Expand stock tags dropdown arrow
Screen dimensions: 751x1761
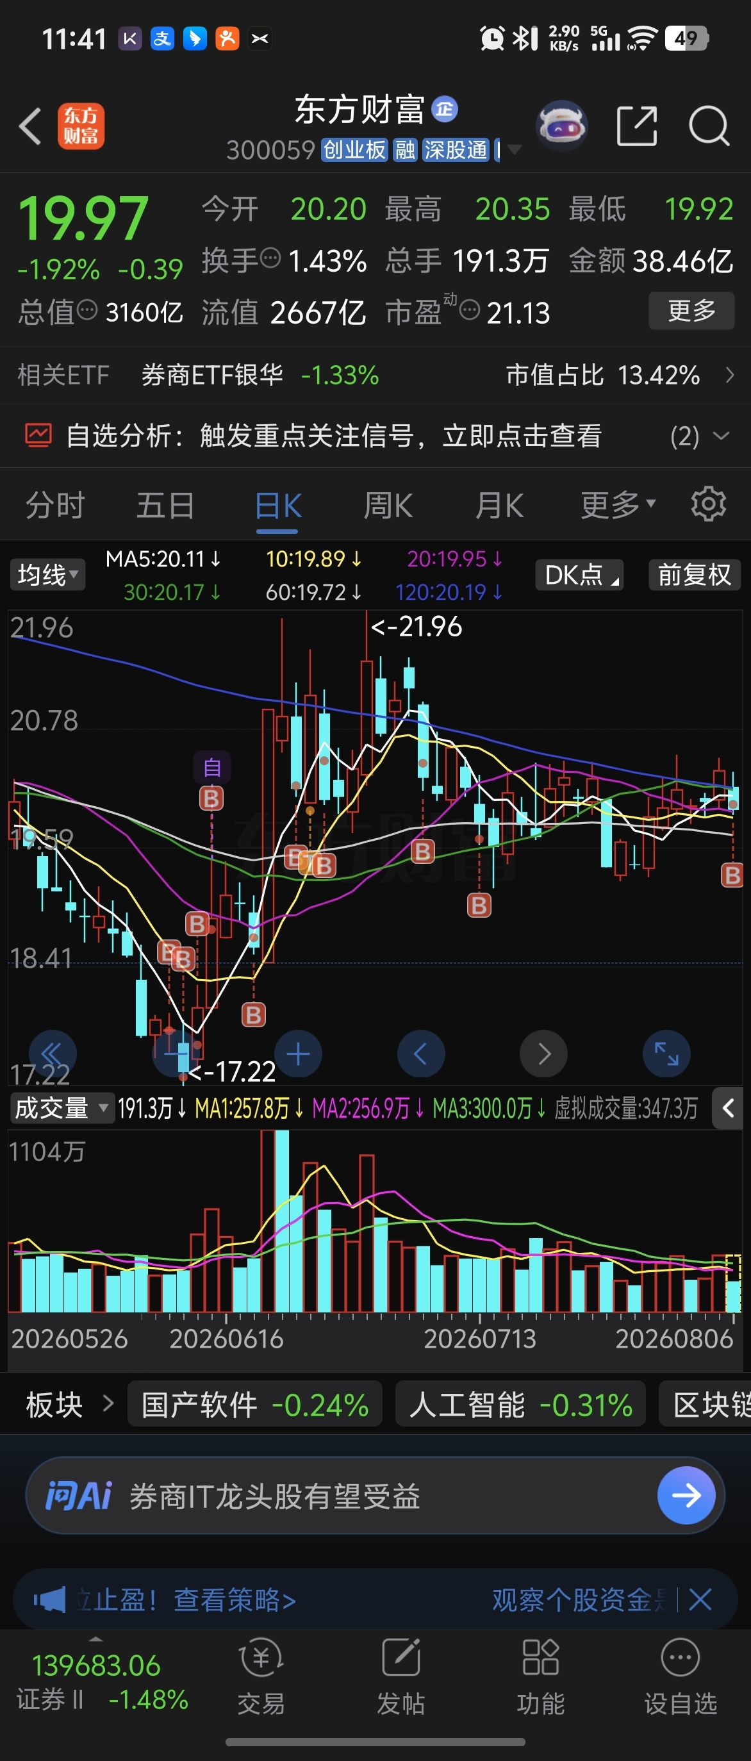[x=514, y=149]
